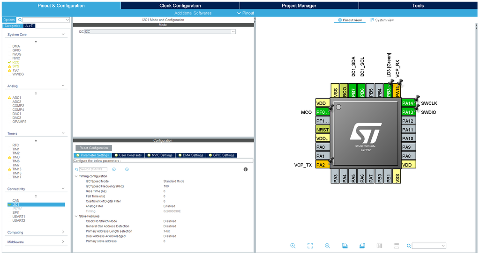The image size is (480, 255).
Task: Select SYS in System Core
Action: tap(15, 66)
